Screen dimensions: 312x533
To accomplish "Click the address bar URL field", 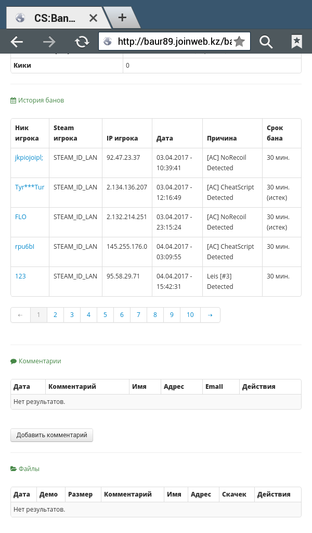I will click(175, 42).
